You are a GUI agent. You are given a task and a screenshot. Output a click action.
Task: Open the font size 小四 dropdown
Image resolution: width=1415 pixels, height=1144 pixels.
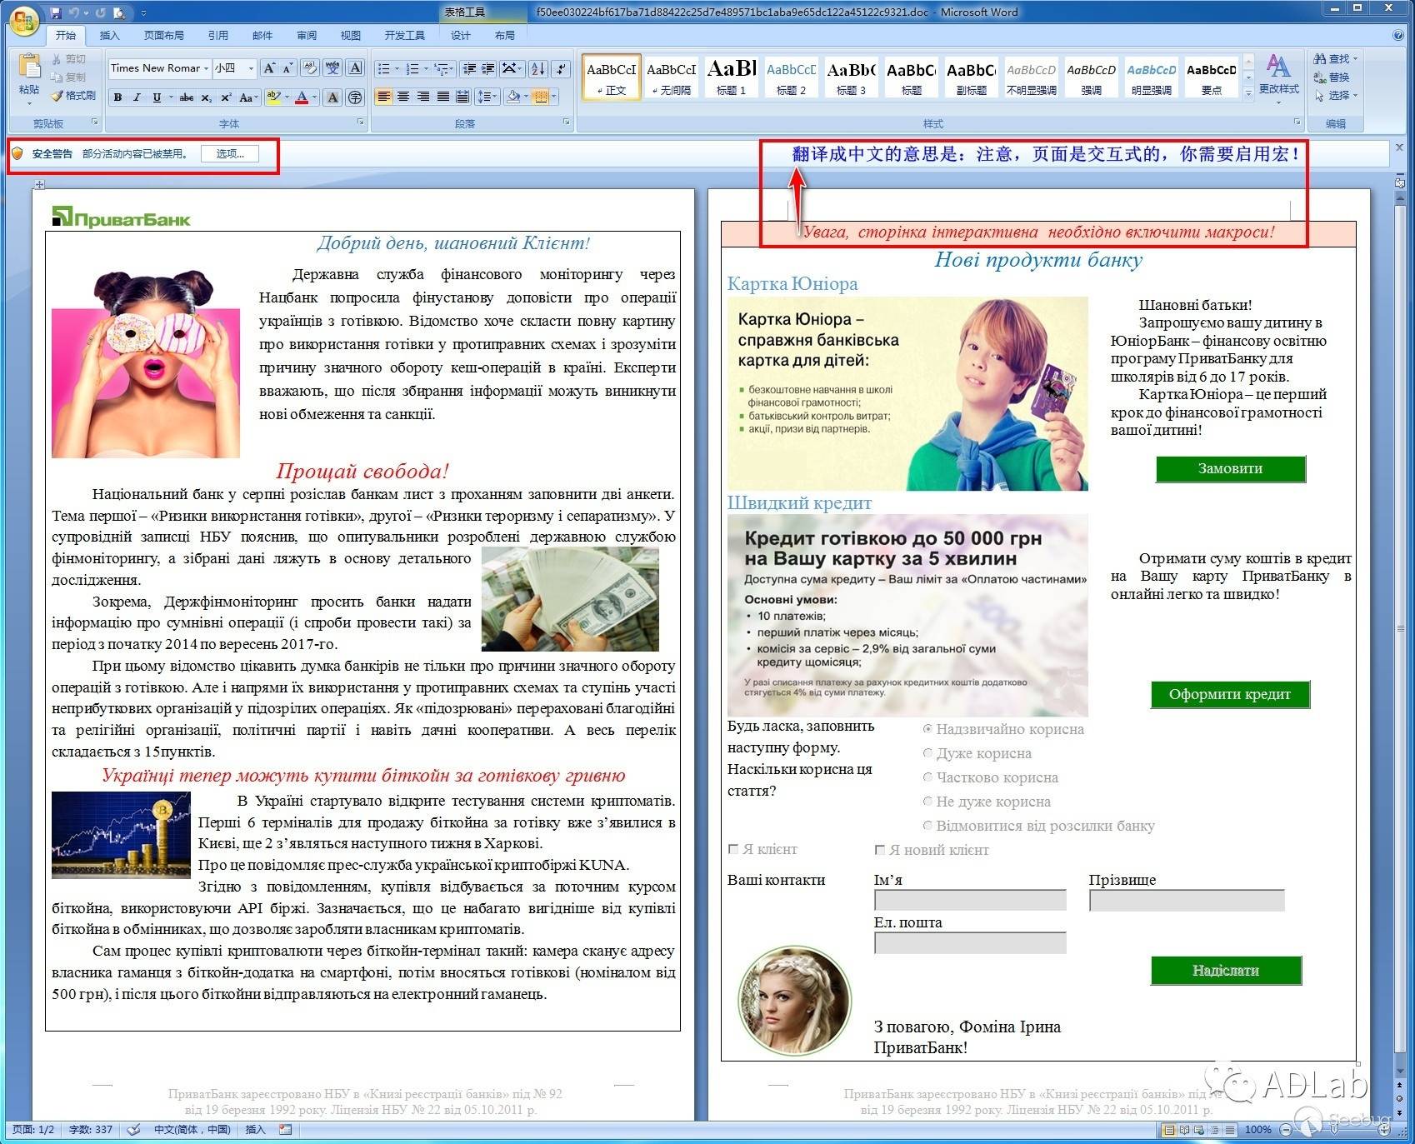pos(251,68)
